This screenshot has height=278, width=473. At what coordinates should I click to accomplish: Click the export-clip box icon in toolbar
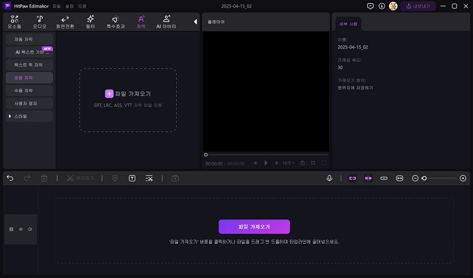tap(176, 178)
